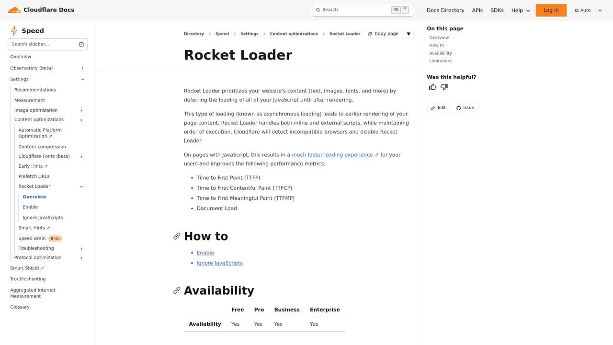The image size is (613, 345).
Task: Expand the Troubleshooting sidebar chevron
Action: (81, 248)
